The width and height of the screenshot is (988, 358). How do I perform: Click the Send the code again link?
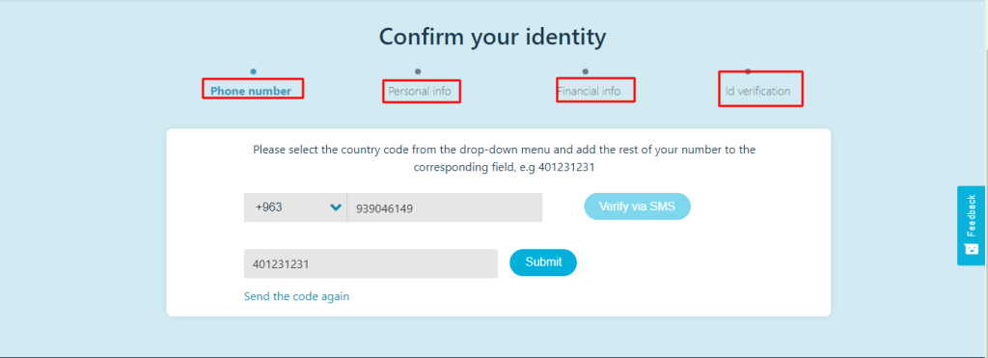point(296,296)
